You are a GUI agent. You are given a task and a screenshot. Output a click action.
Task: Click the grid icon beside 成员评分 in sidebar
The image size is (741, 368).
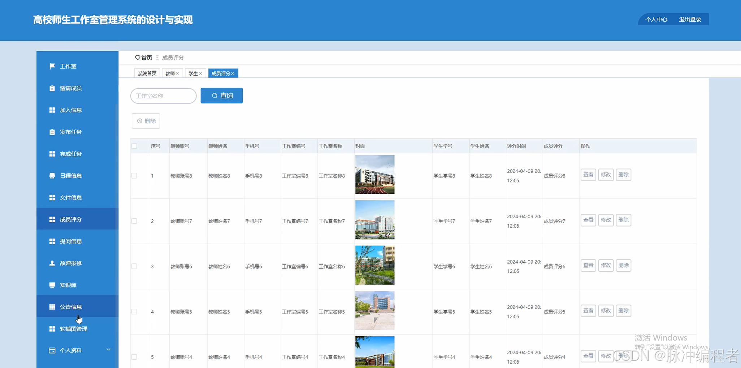(x=52, y=219)
